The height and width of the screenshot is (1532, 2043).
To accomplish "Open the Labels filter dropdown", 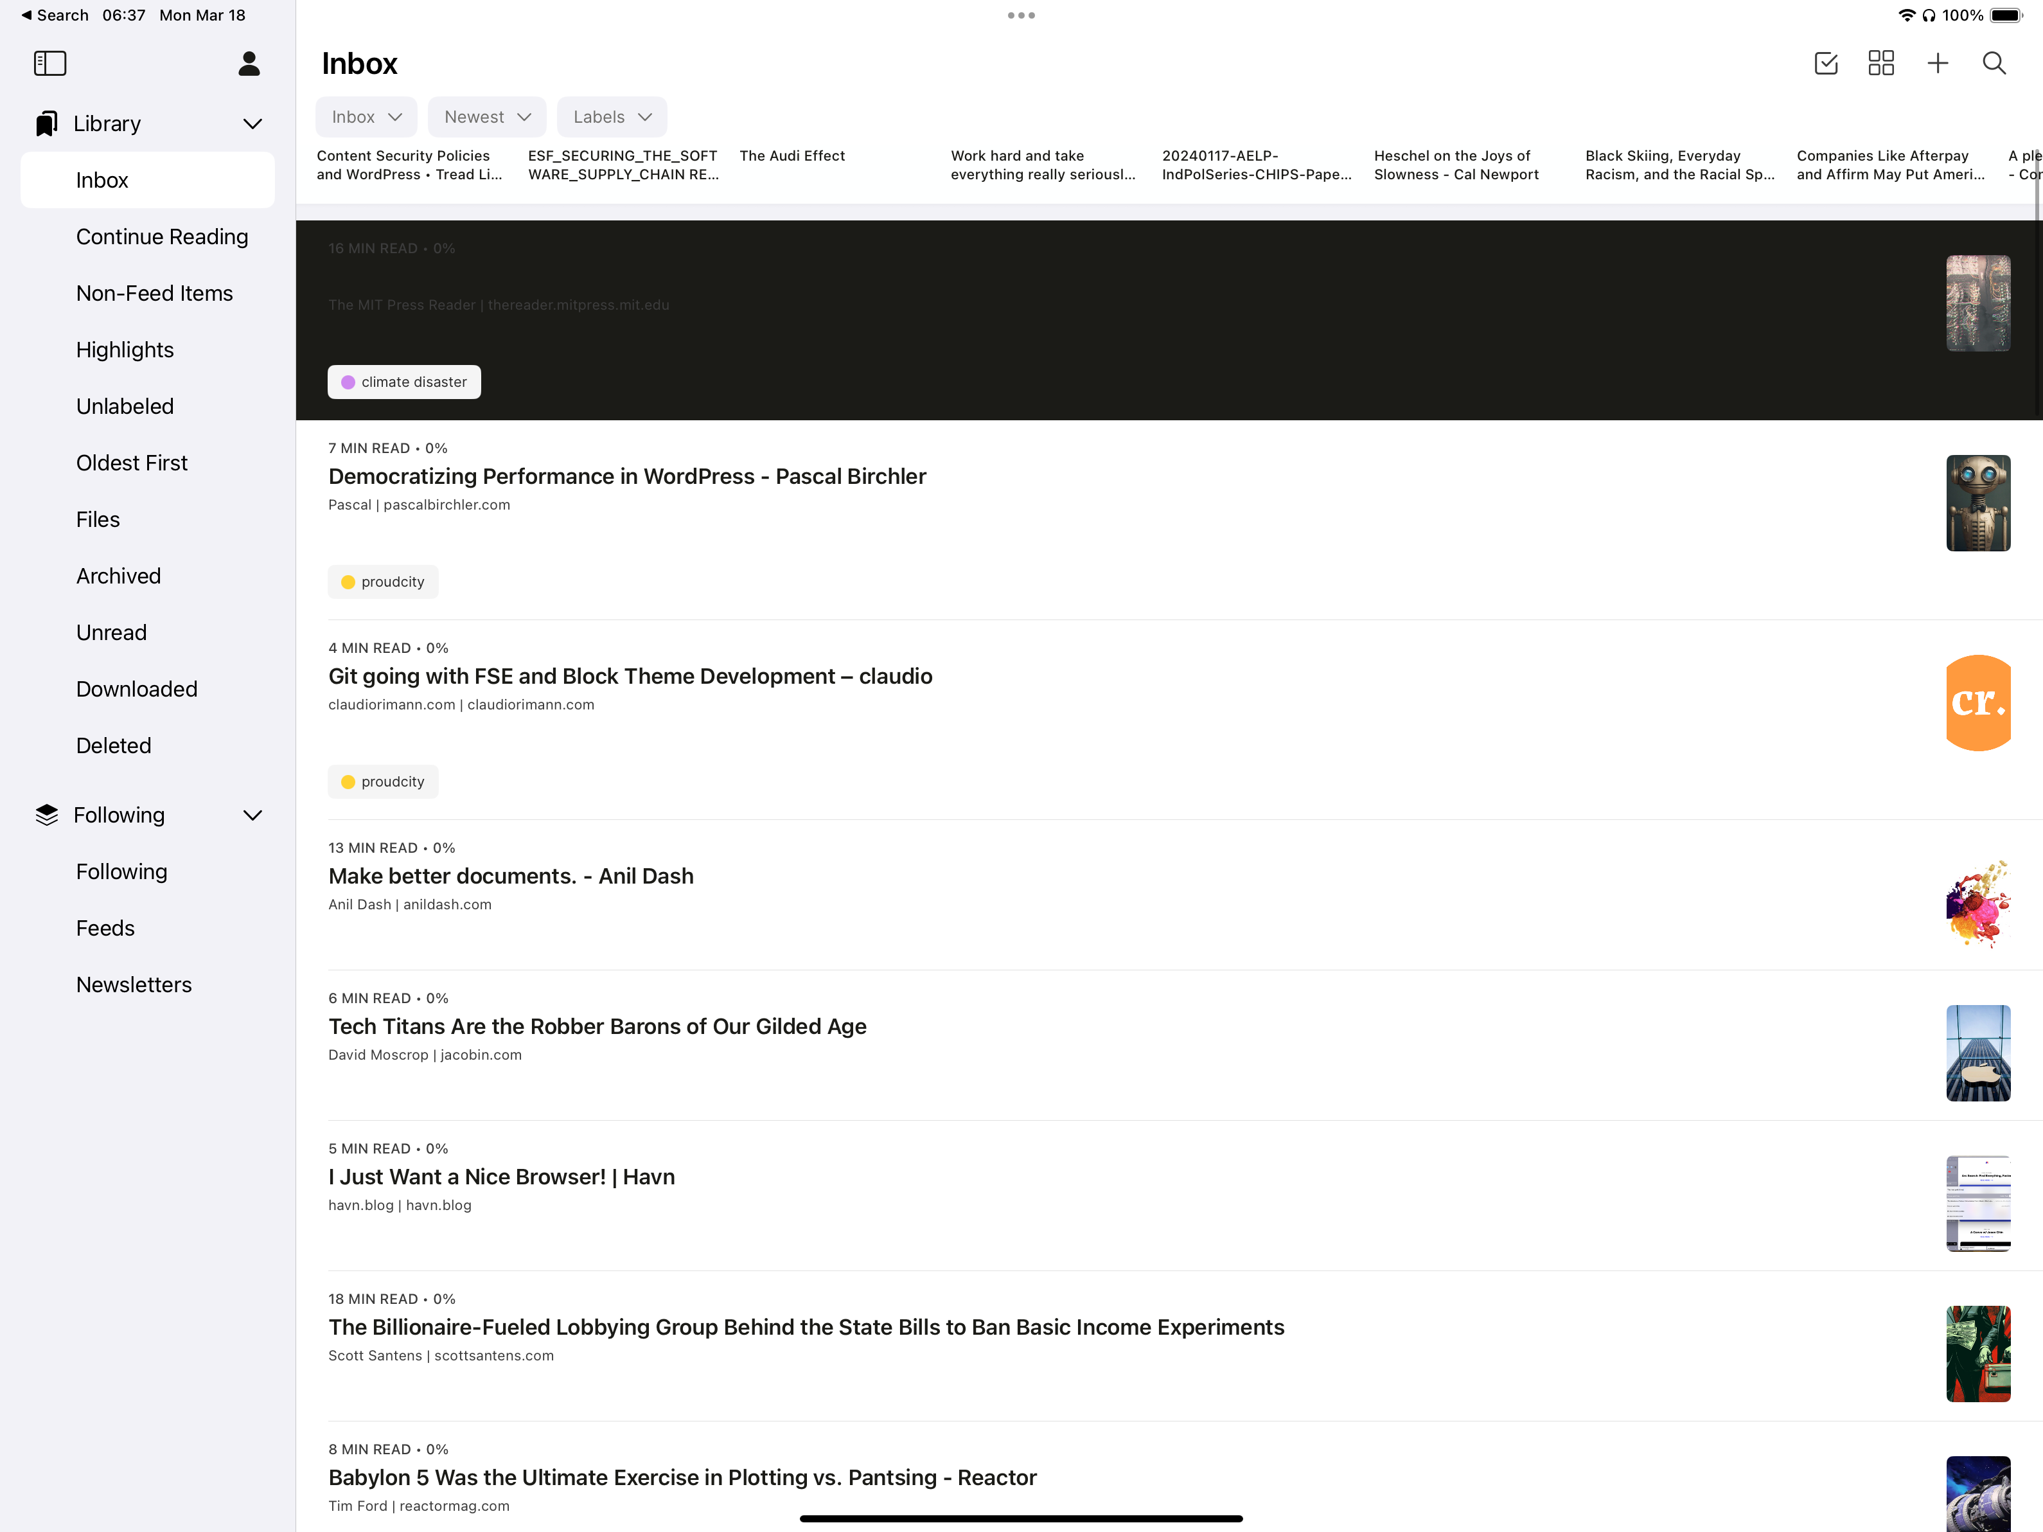I will (x=612, y=118).
